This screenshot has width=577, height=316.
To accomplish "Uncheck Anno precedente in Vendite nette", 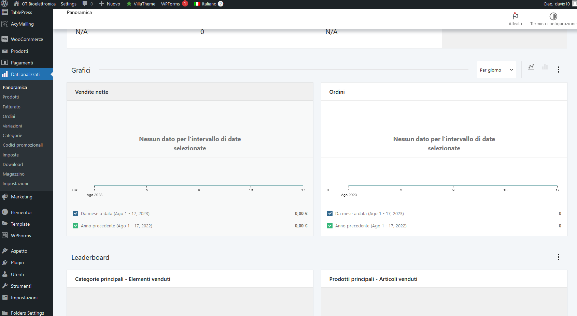I will (x=75, y=226).
